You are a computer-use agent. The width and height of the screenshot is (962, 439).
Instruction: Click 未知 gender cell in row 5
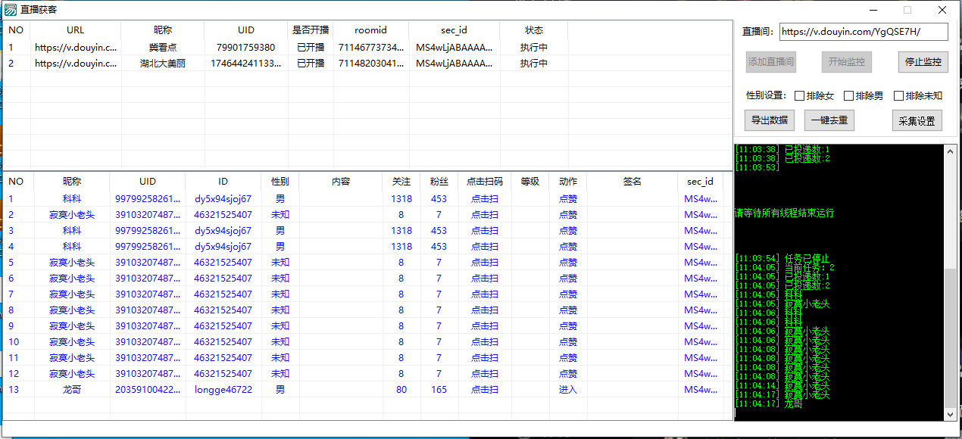click(280, 263)
